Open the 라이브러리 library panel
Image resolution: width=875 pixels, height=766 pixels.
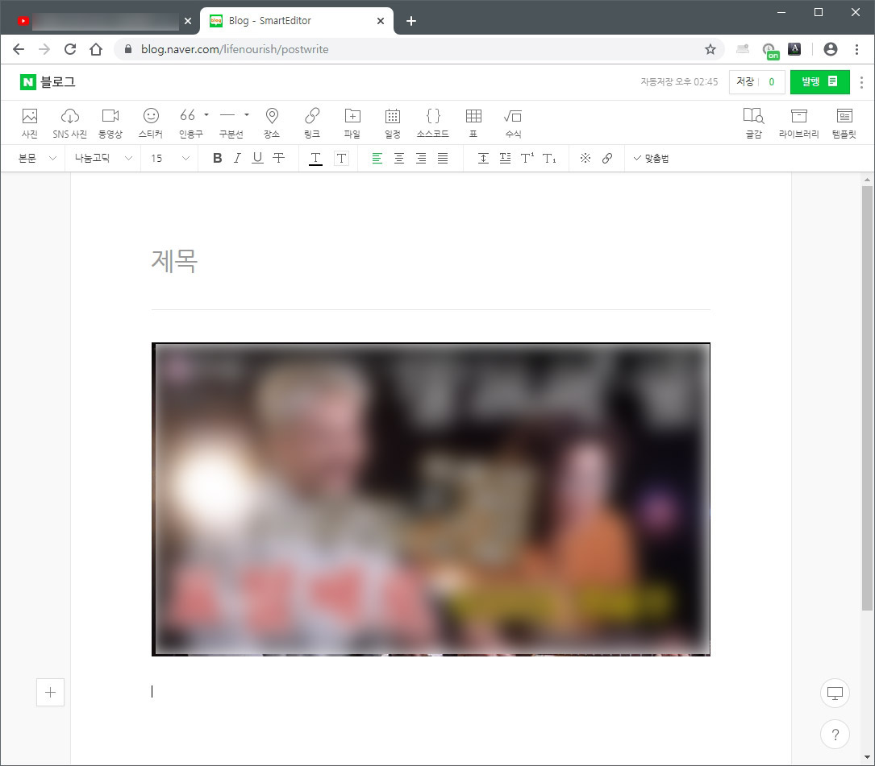(798, 122)
